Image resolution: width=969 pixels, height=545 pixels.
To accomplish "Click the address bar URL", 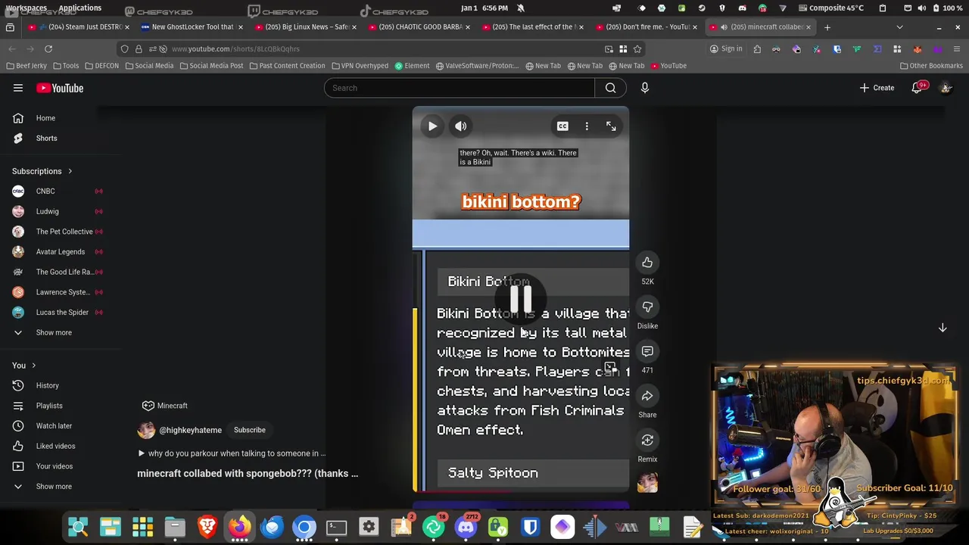I will click(235, 49).
